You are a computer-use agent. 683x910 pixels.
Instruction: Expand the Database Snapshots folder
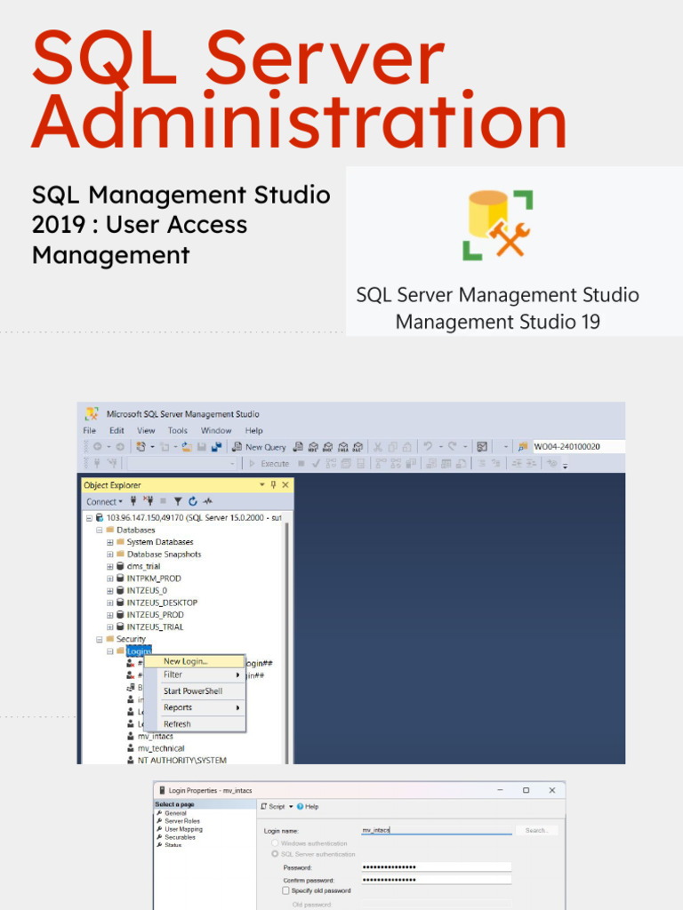(109, 555)
